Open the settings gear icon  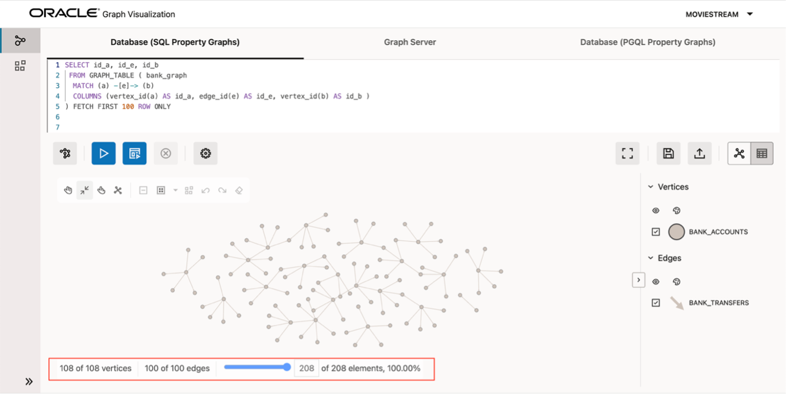tap(206, 153)
